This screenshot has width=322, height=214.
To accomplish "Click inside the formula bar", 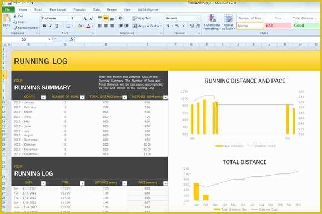I will [197, 39].
